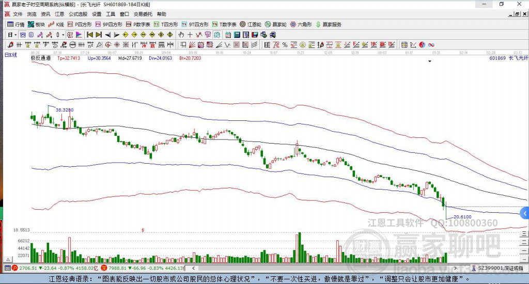Jump to first bar icon
Image resolution: width=529 pixels, height=284 pixels.
tap(90, 35)
